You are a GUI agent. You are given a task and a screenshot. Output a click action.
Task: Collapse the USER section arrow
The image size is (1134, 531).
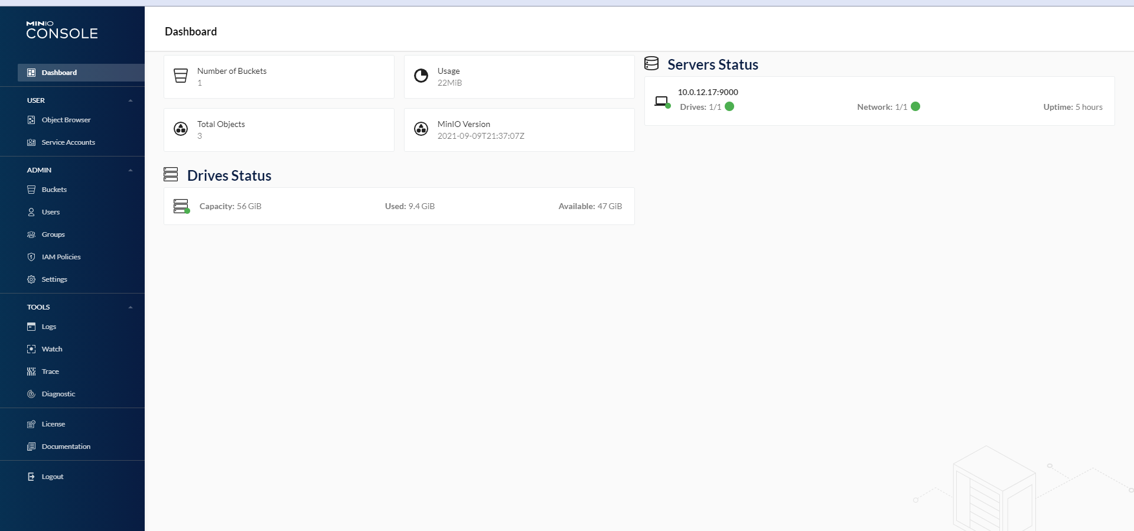click(131, 101)
